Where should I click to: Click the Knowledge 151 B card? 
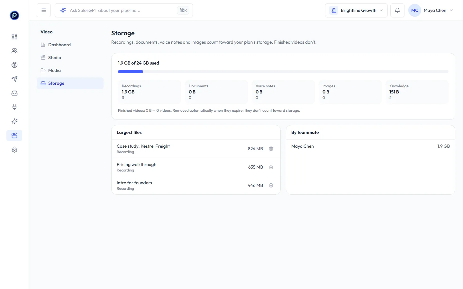click(417, 92)
